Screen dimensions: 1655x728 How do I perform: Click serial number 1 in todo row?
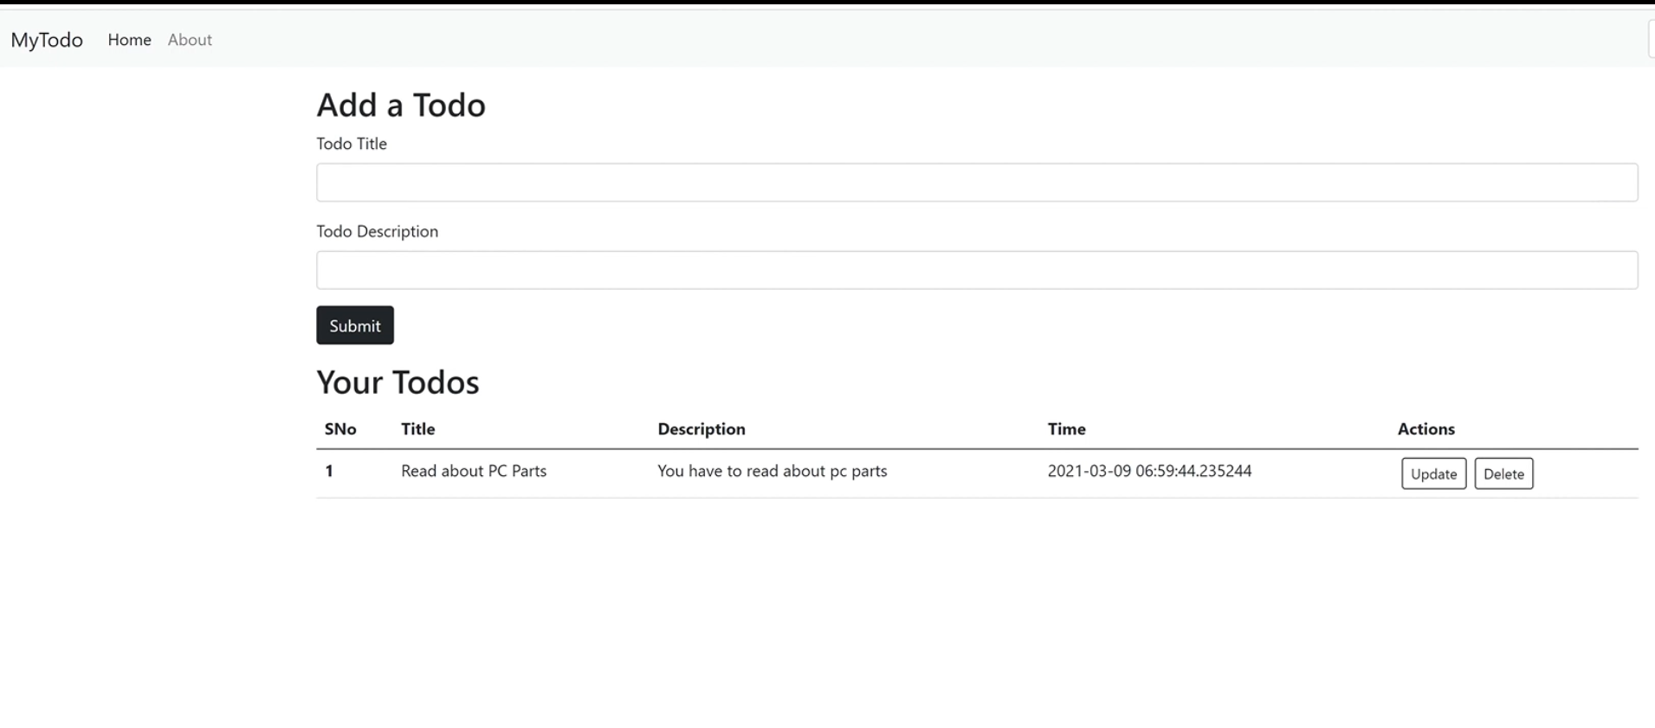coord(329,471)
